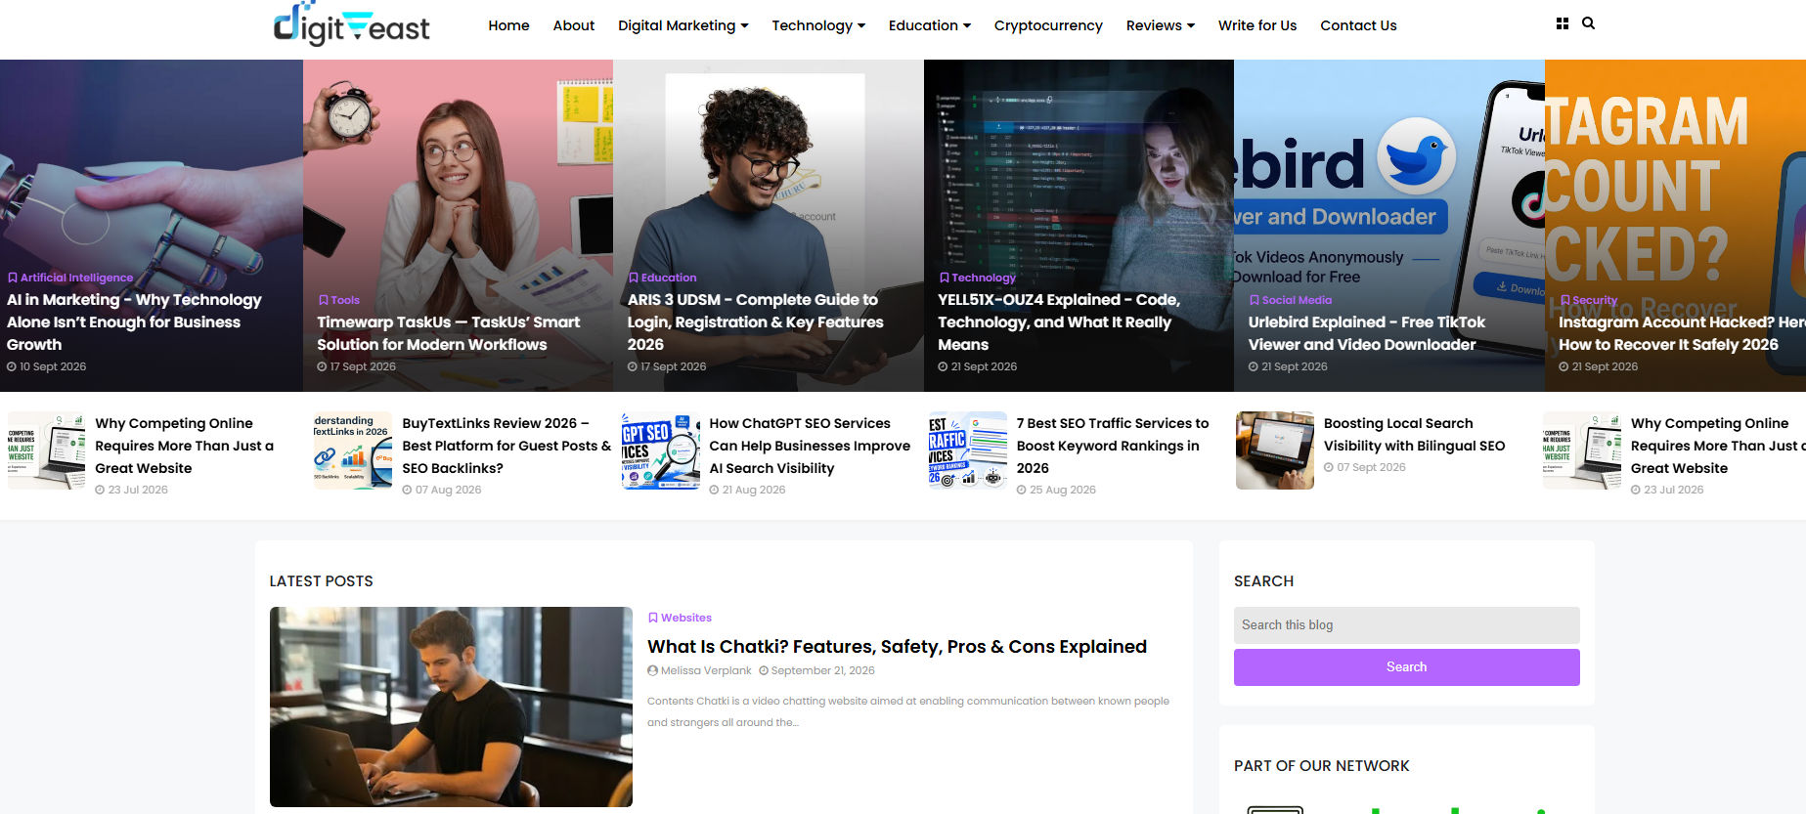The image size is (1806, 814).
Task: Click thumbnail of Boosting Local Search post
Action: [1274, 450]
